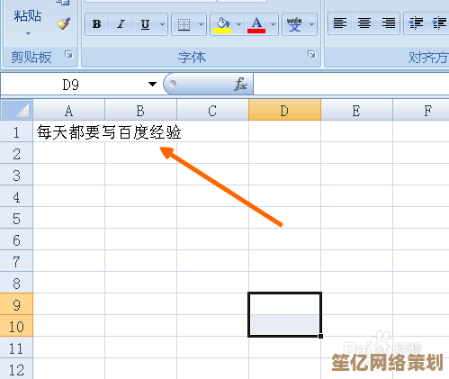Open 字体 font dialog launcher

coord(311,54)
